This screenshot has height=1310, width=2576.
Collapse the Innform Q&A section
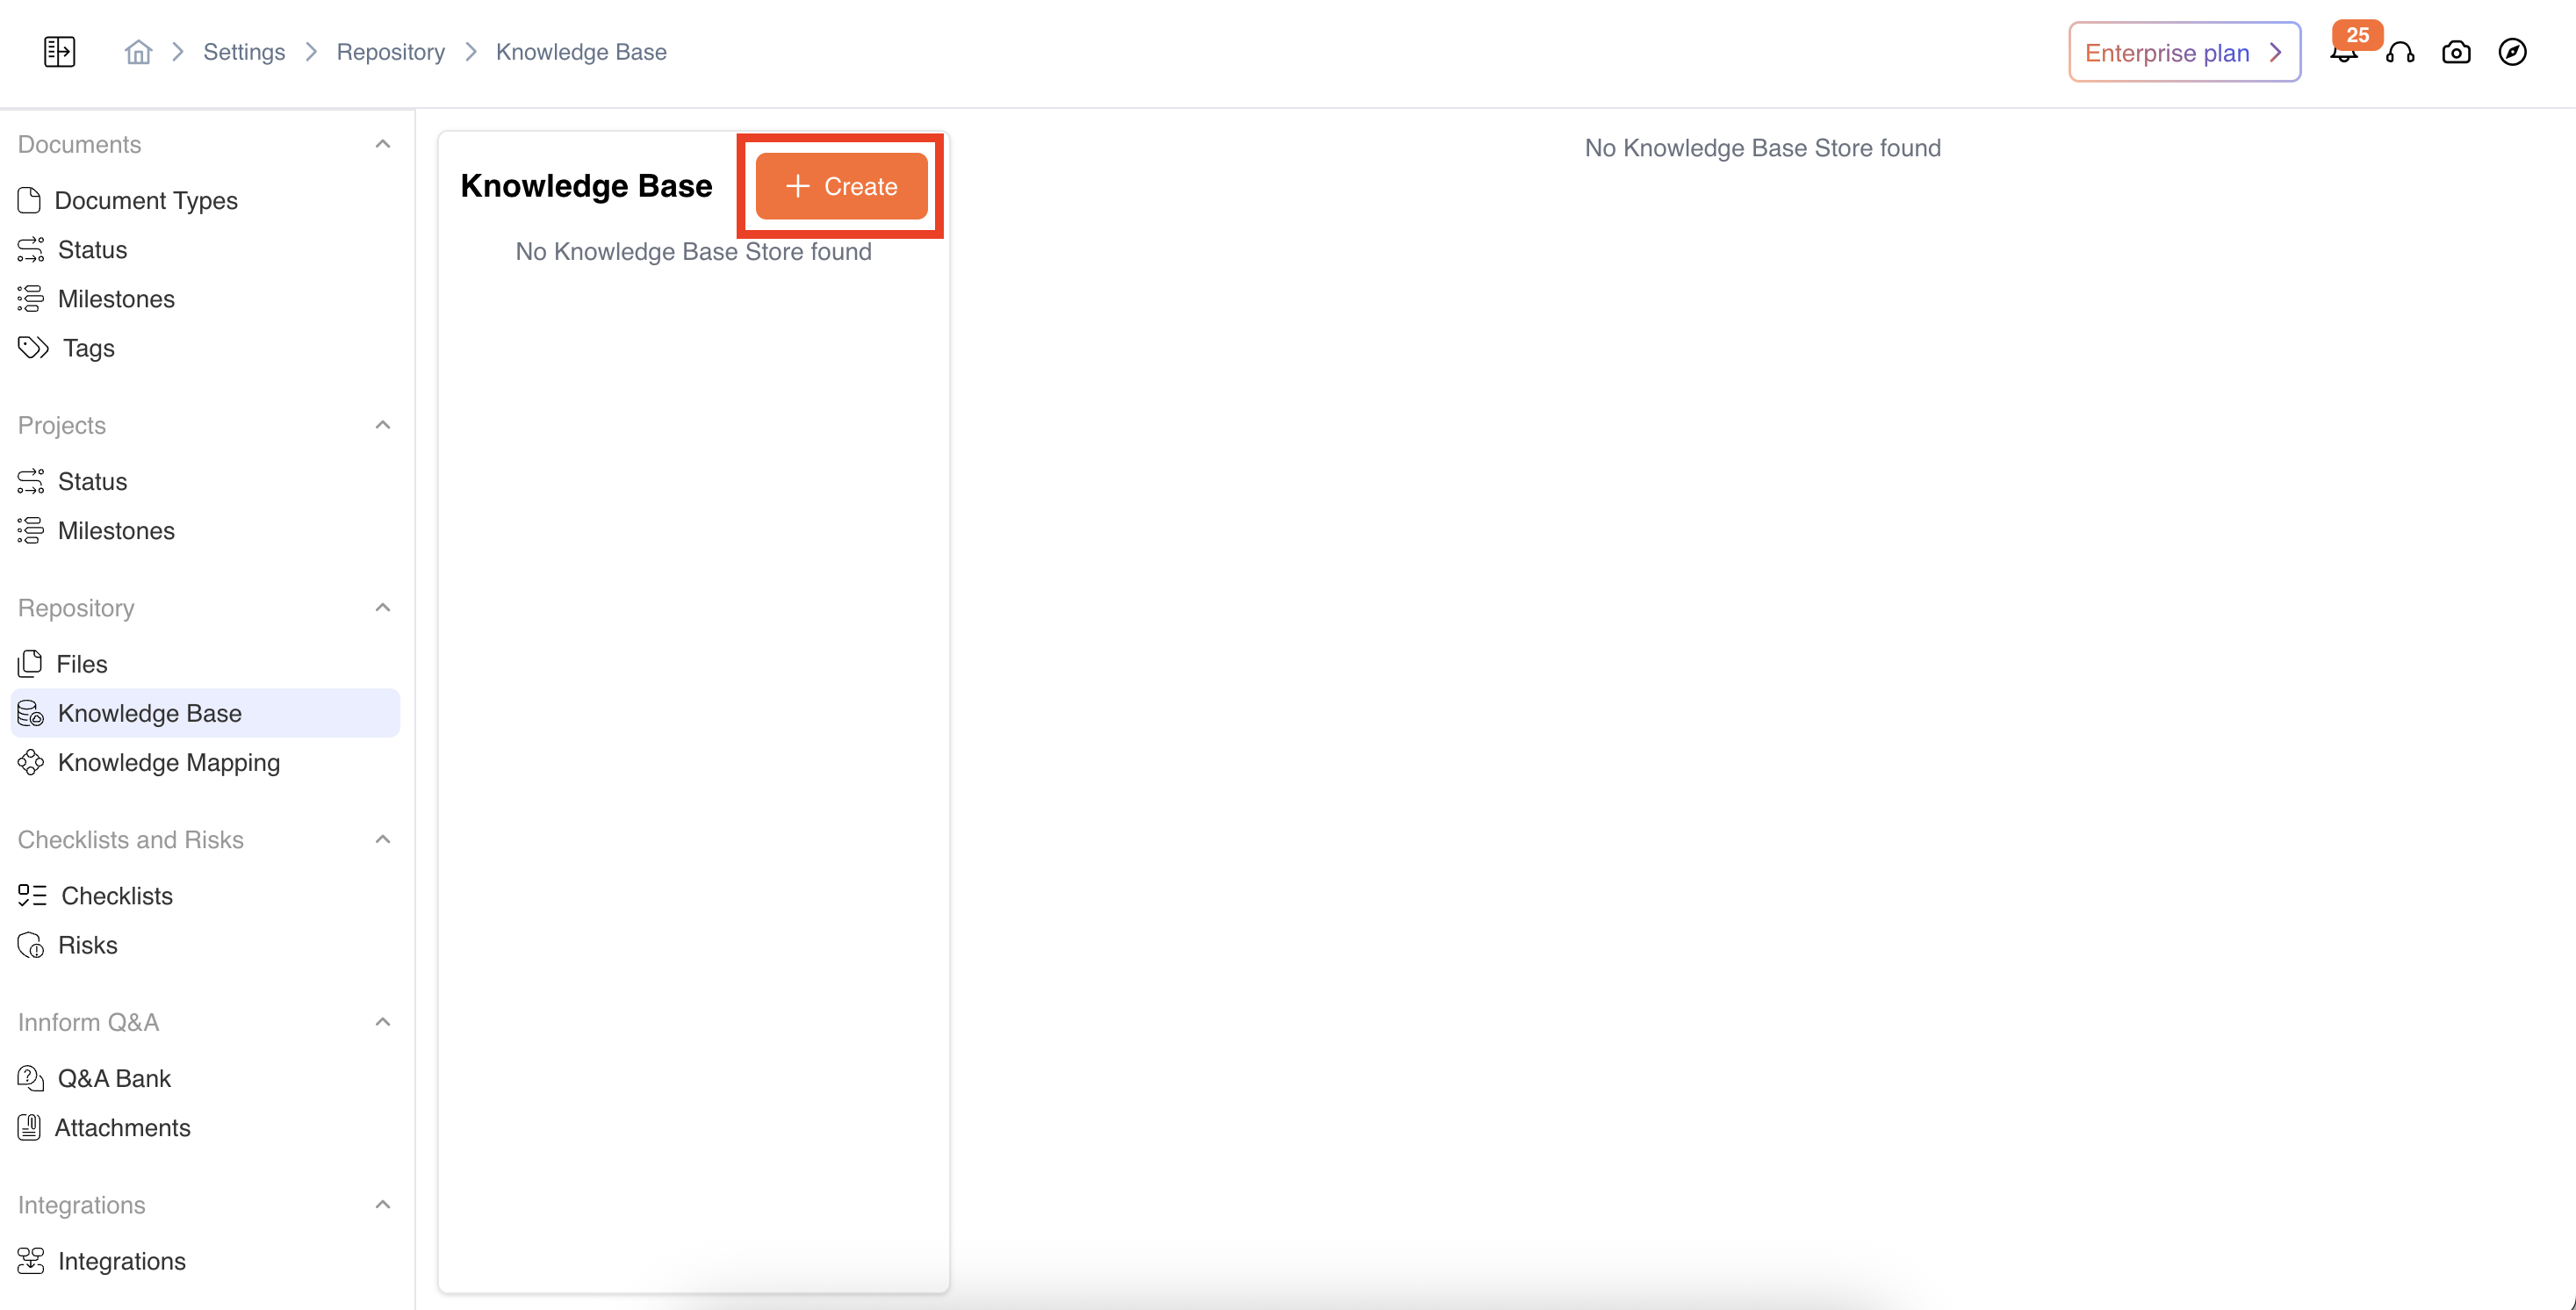382,1022
